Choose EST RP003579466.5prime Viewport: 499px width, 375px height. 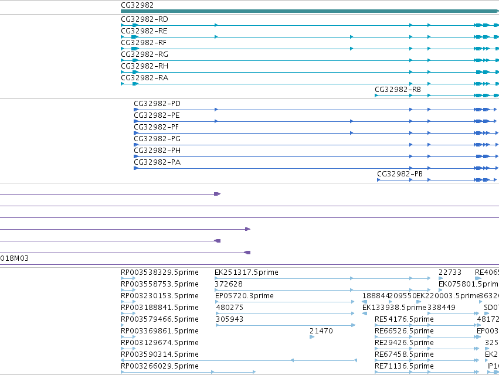pos(159,319)
